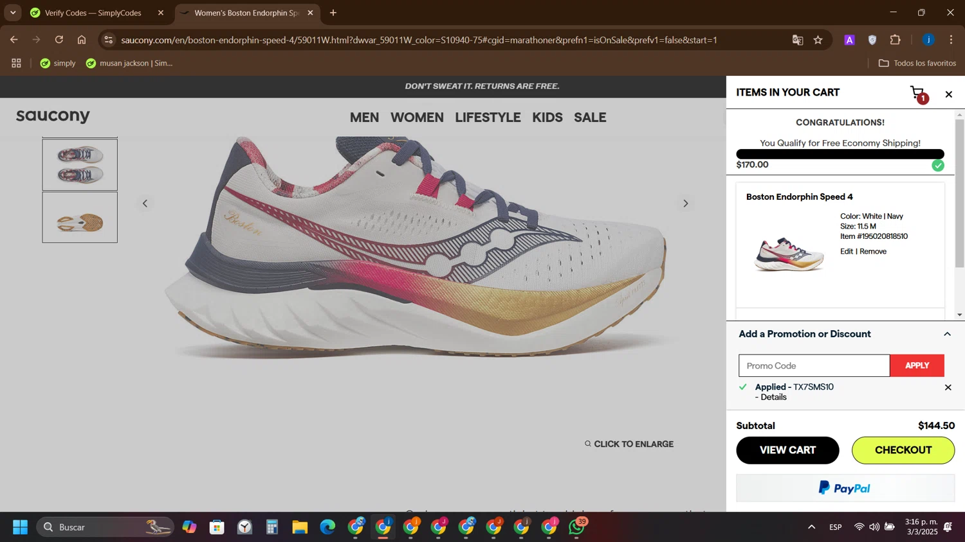The width and height of the screenshot is (965, 542).
Task: Open the shield extension icon
Action: [x=872, y=40]
